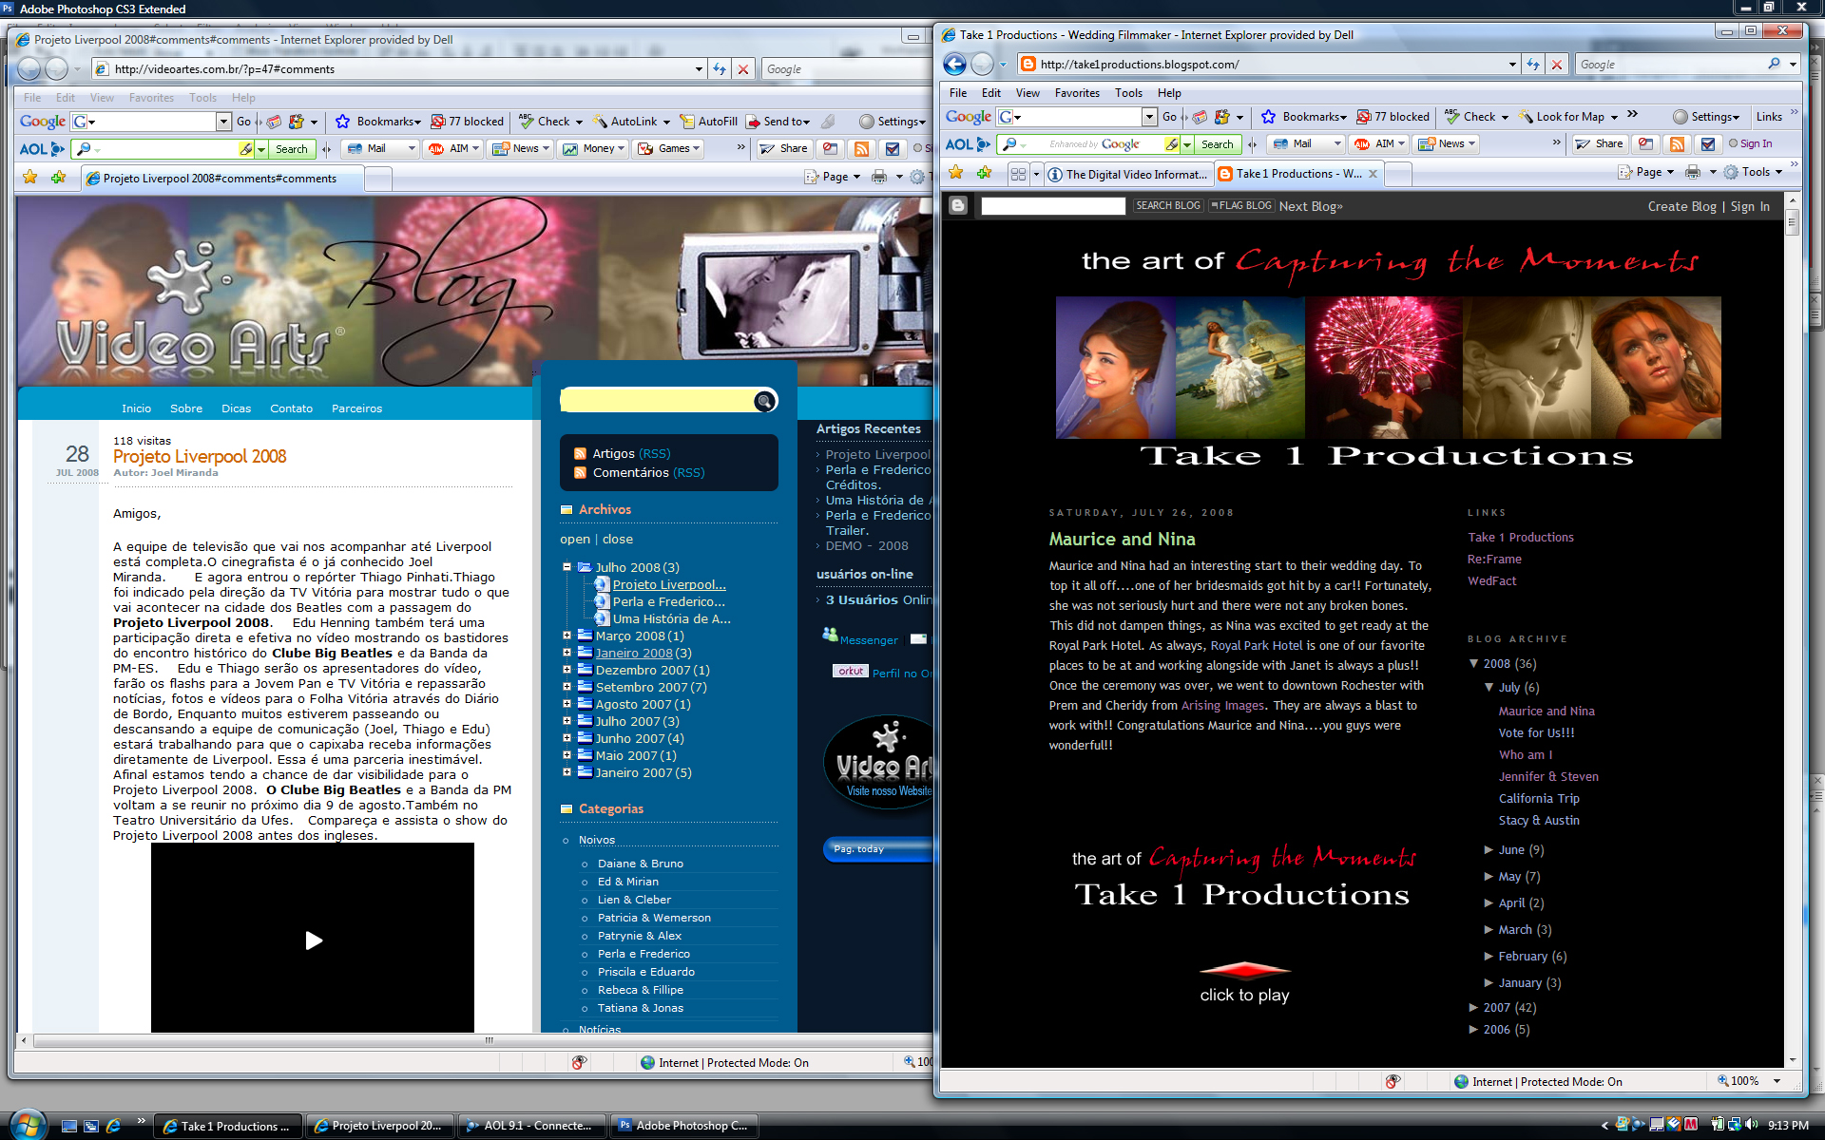This screenshot has height=1140, width=1825.
Task: Click SEARCH BLOG button in Blogger navbar
Action: [1168, 206]
